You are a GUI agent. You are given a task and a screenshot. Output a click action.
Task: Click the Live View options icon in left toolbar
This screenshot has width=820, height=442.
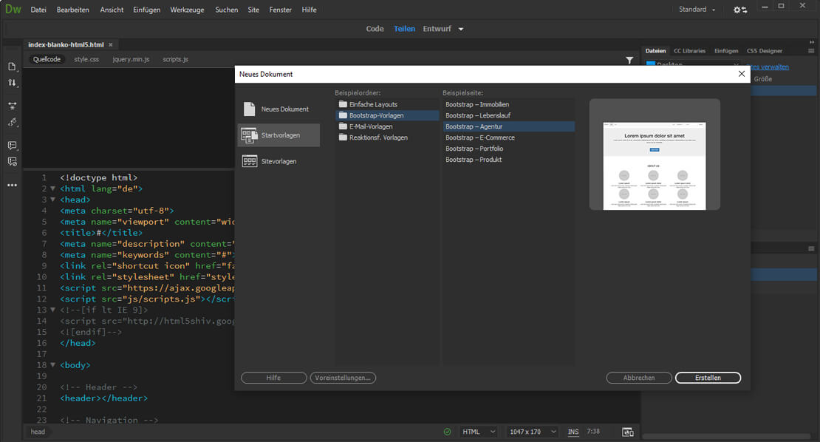point(12,106)
